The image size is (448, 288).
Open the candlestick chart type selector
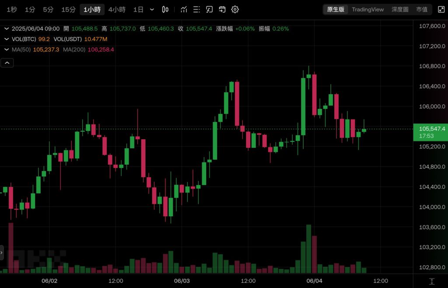pyautogui.click(x=165, y=9)
